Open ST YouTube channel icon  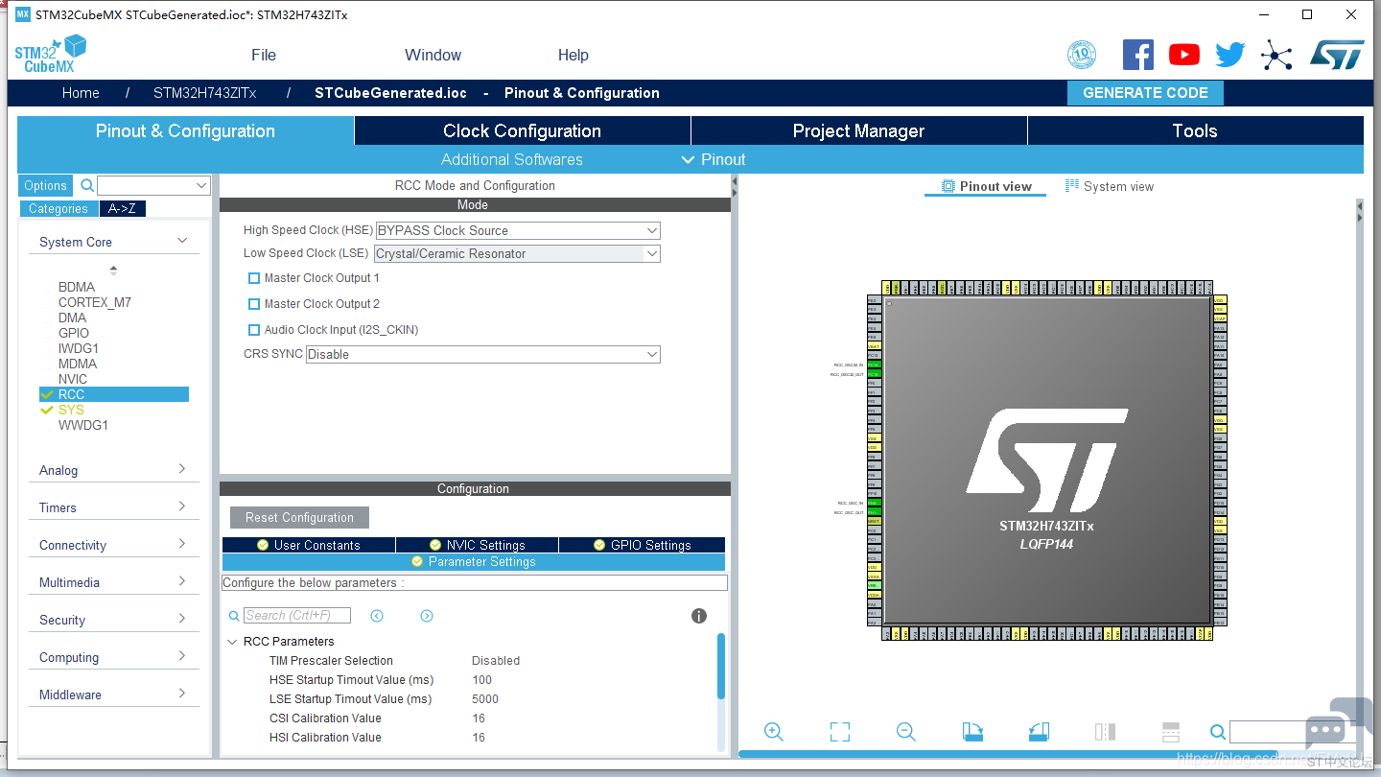click(1184, 55)
